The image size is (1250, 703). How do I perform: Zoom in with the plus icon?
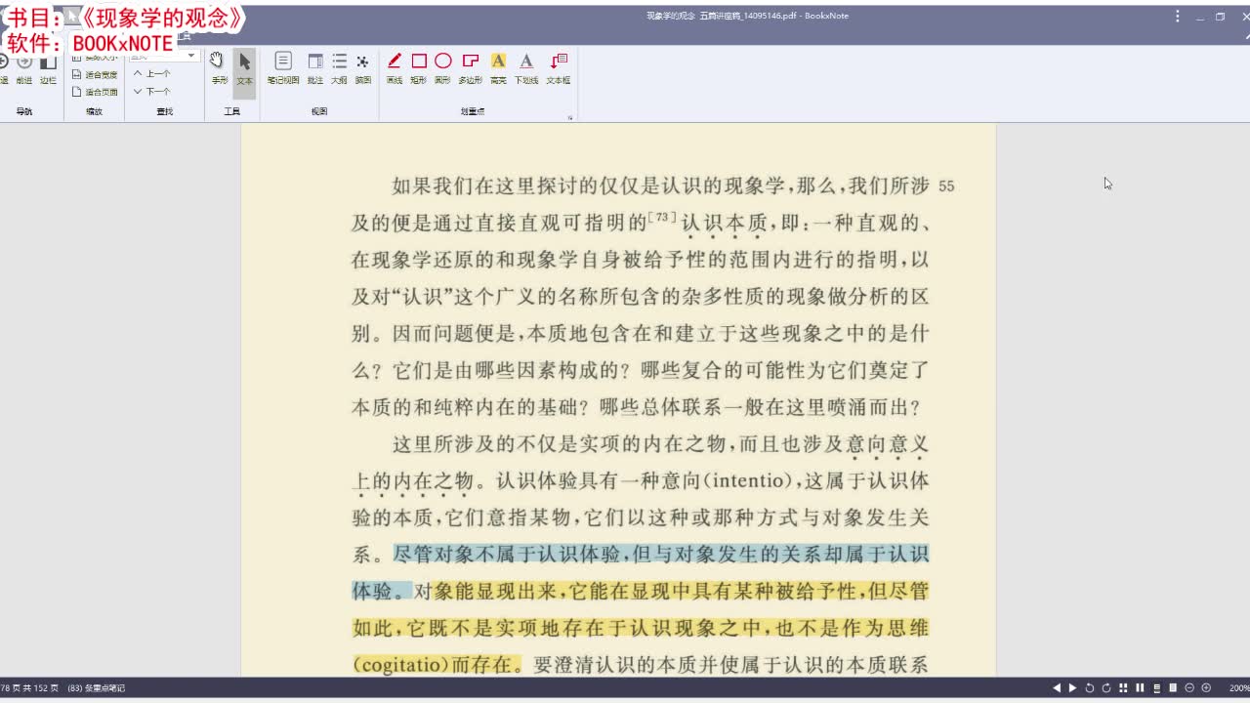(x=1206, y=687)
